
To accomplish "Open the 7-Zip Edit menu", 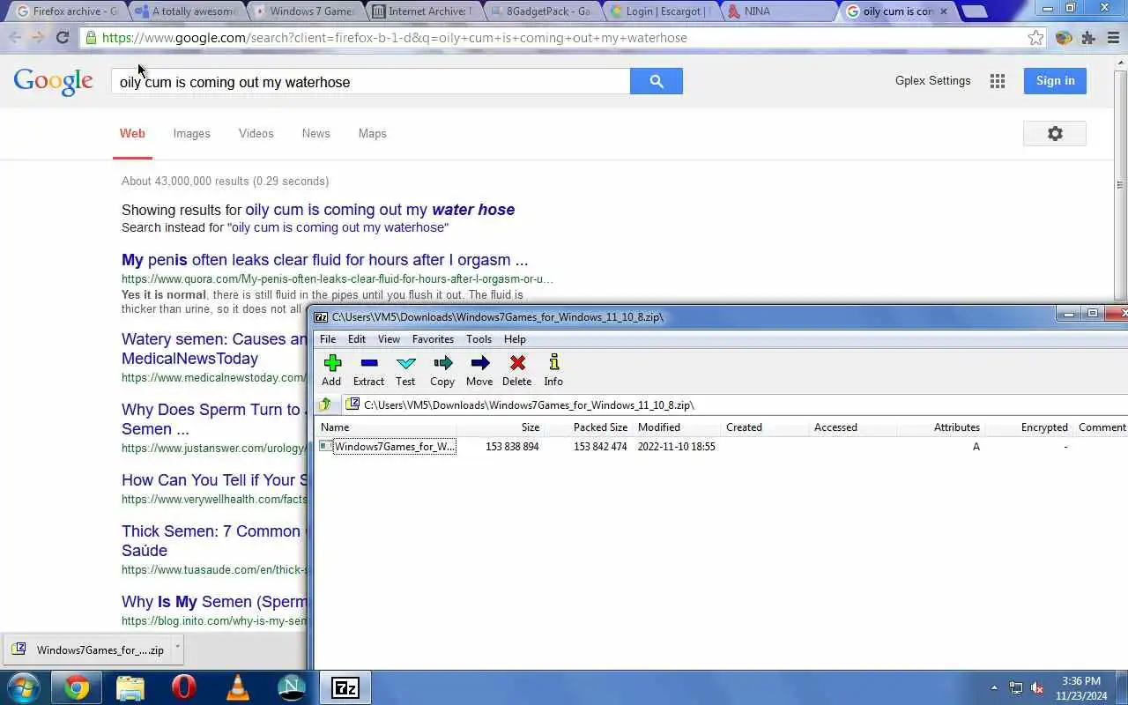I will 357,338.
